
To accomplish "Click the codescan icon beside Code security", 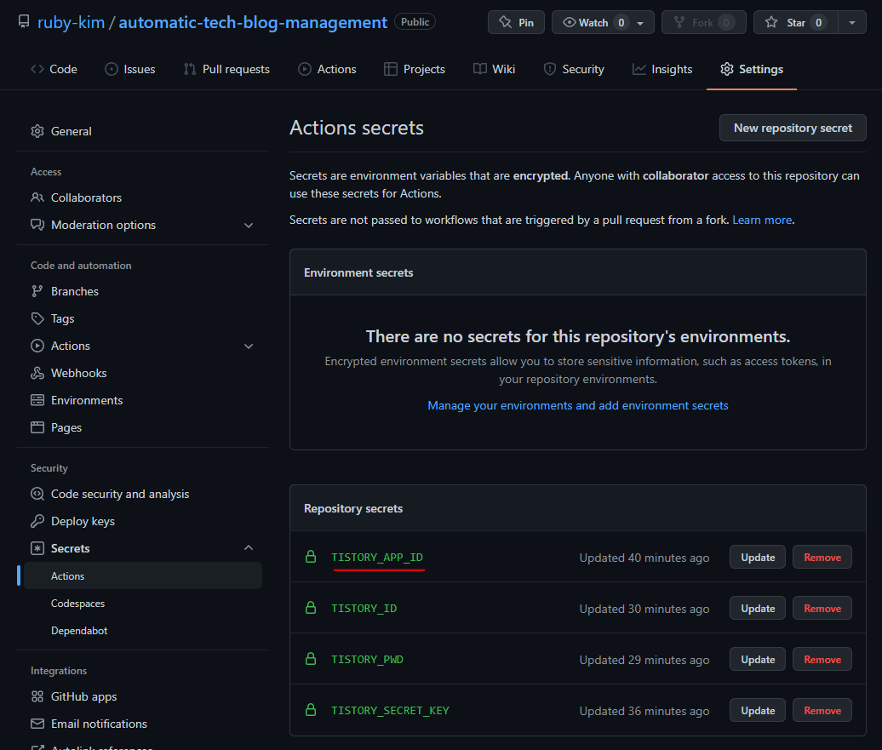I will click(37, 494).
